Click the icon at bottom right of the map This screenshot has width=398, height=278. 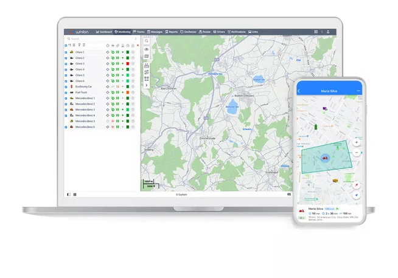tap(289, 194)
